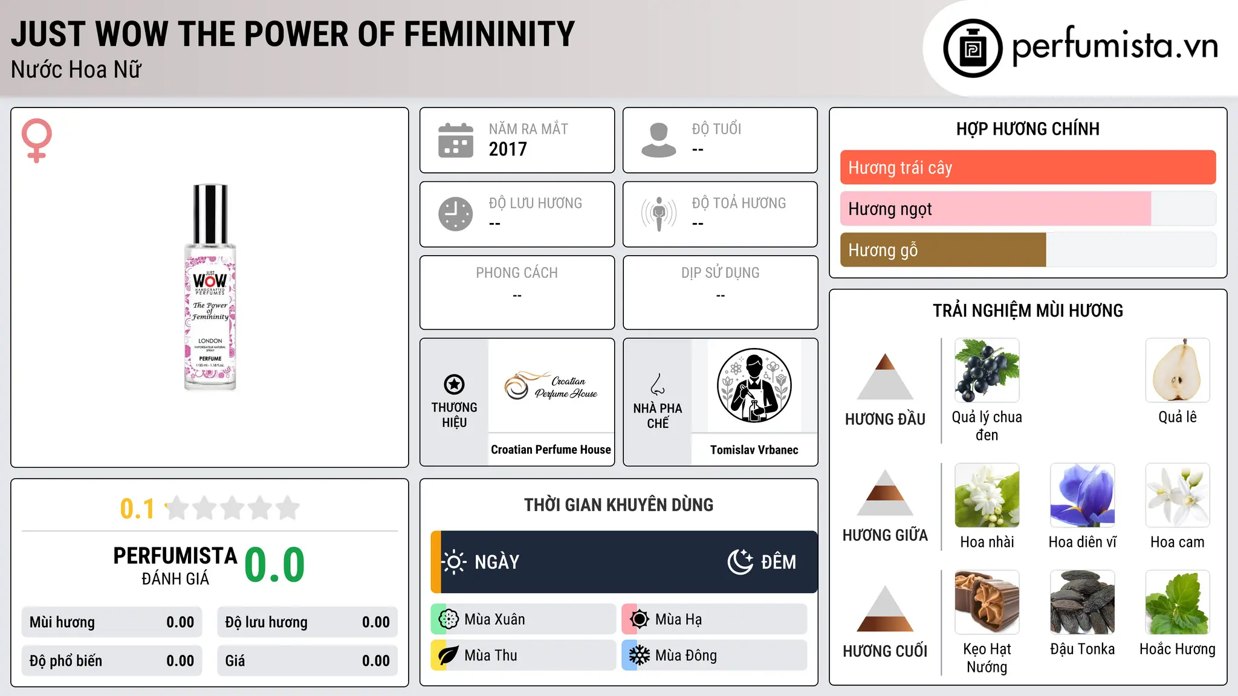Click the Giá 0.00 score box
Screen dimensions: 1238x696
[x=307, y=661]
